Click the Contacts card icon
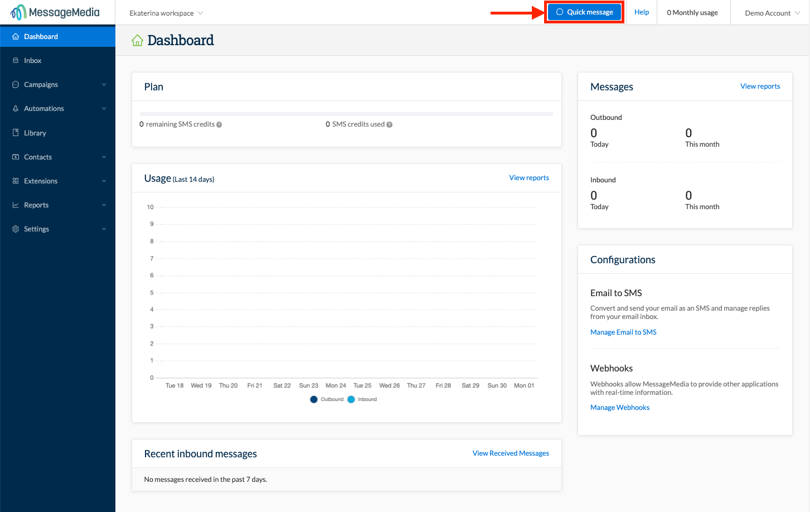Screen dimensions: 810x512 [x=16, y=157]
